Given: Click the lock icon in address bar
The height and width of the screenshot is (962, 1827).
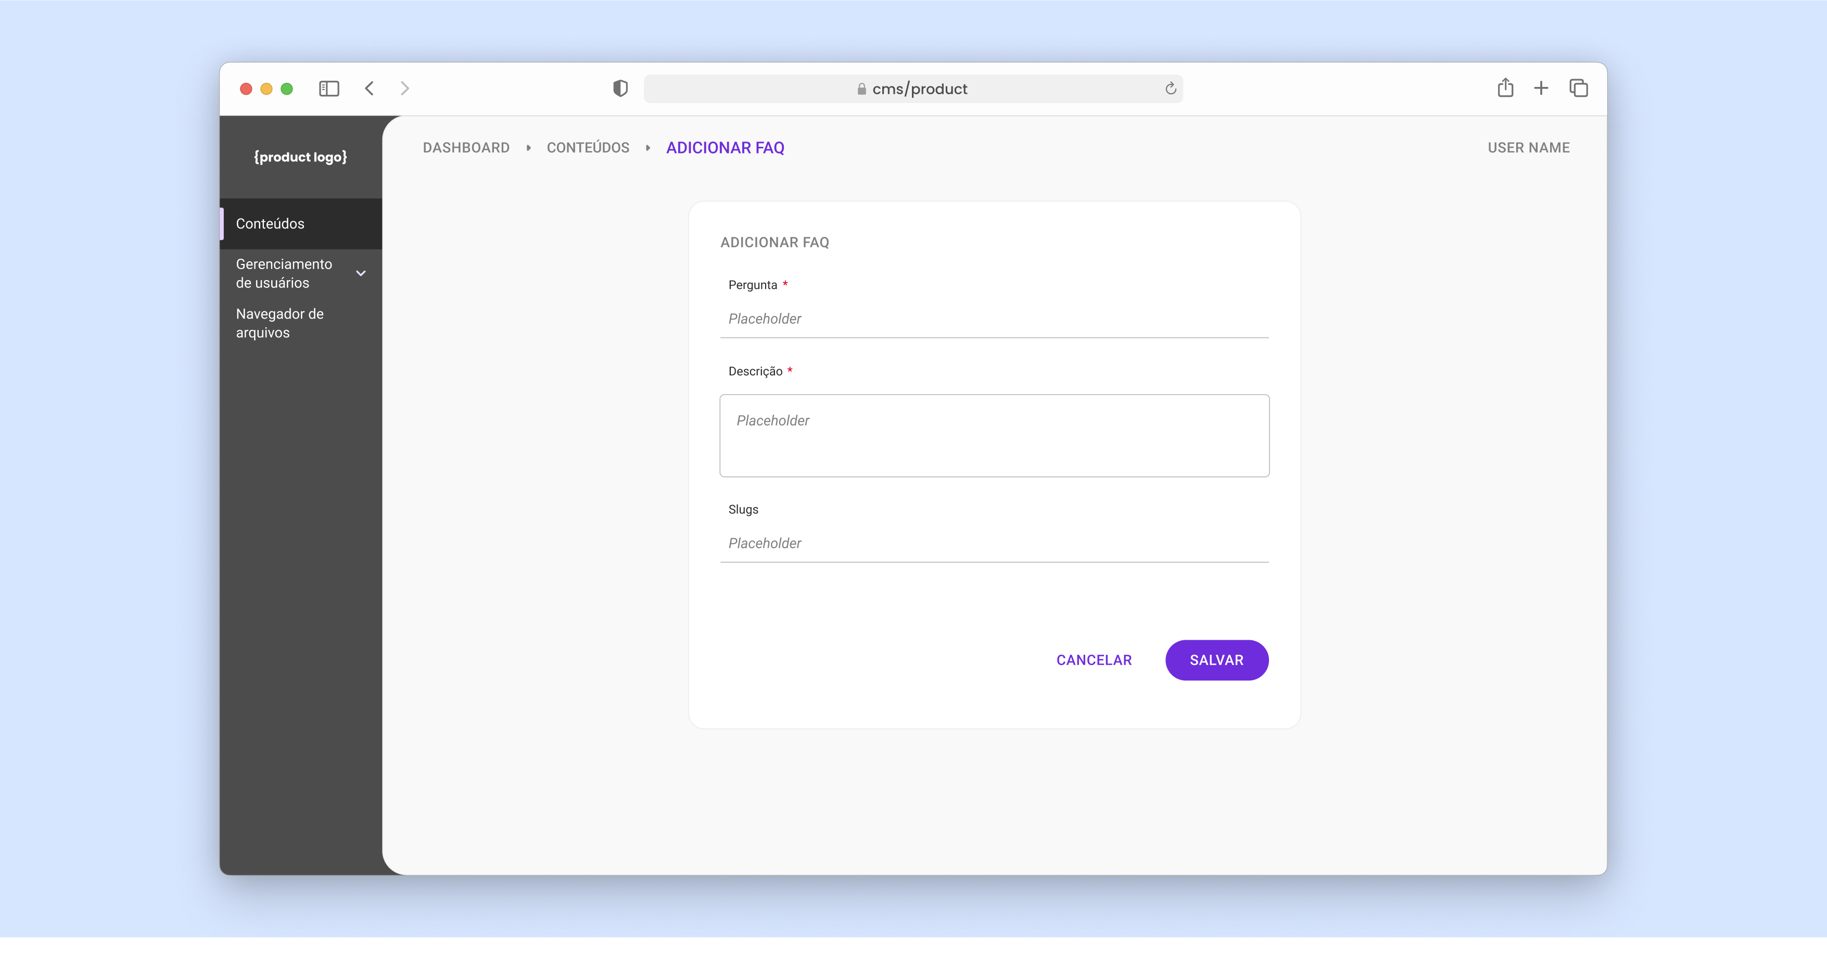Looking at the screenshot, I should (x=862, y=88).
